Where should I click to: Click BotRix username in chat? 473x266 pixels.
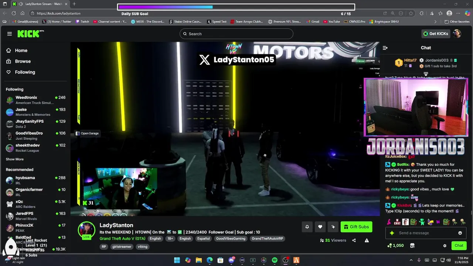pos(403,164)
